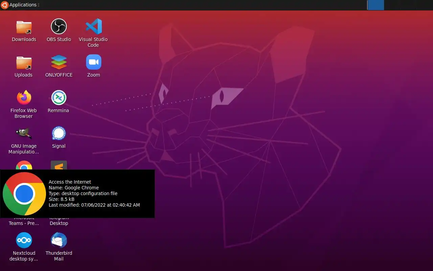Open Nextcloud desktop sync icon
This screenshot has height=271, width=433.
(24, 240)
